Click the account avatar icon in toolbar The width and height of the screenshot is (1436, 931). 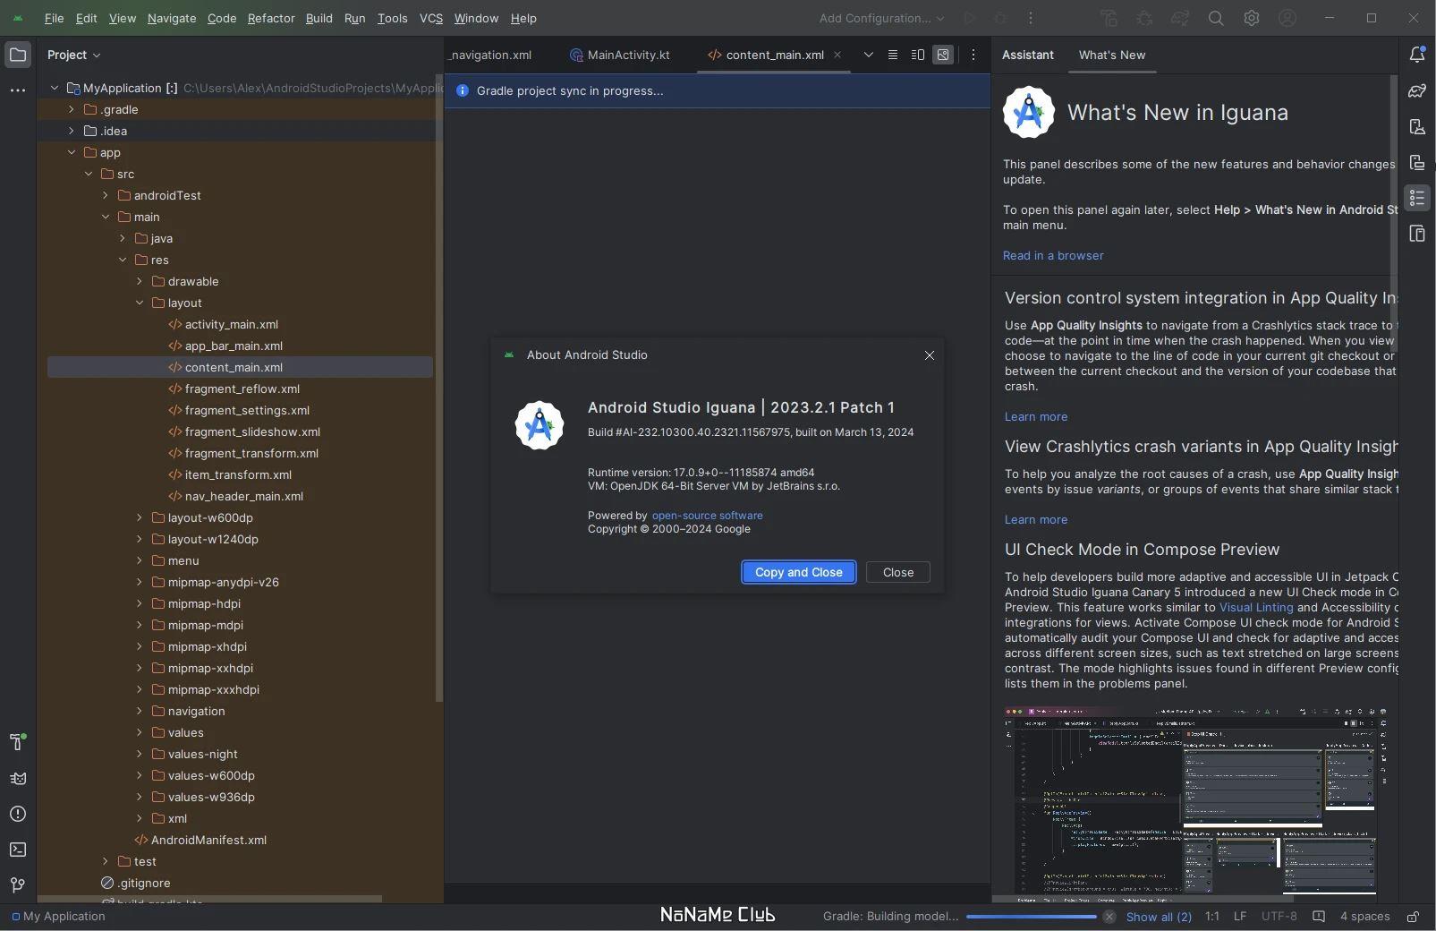(1287, 18)
